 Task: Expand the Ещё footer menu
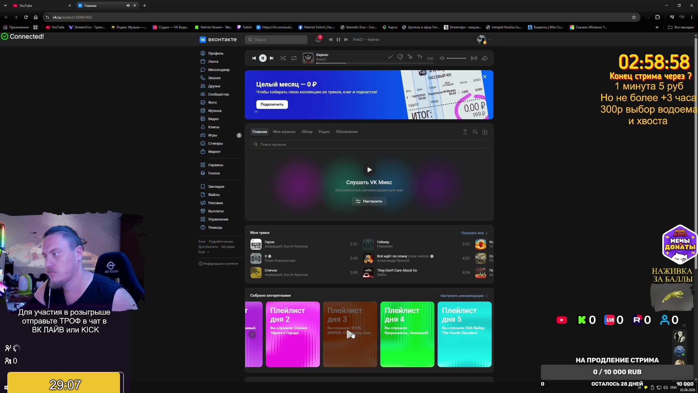(203, 252)
